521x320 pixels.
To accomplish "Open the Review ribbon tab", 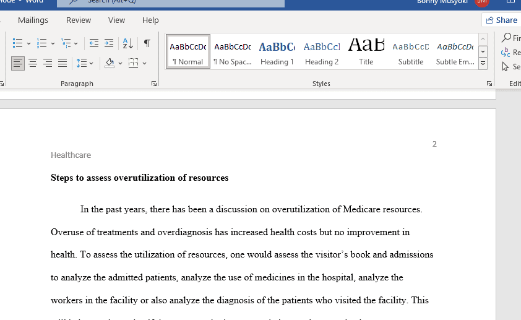I will click(x=79, y=20).
